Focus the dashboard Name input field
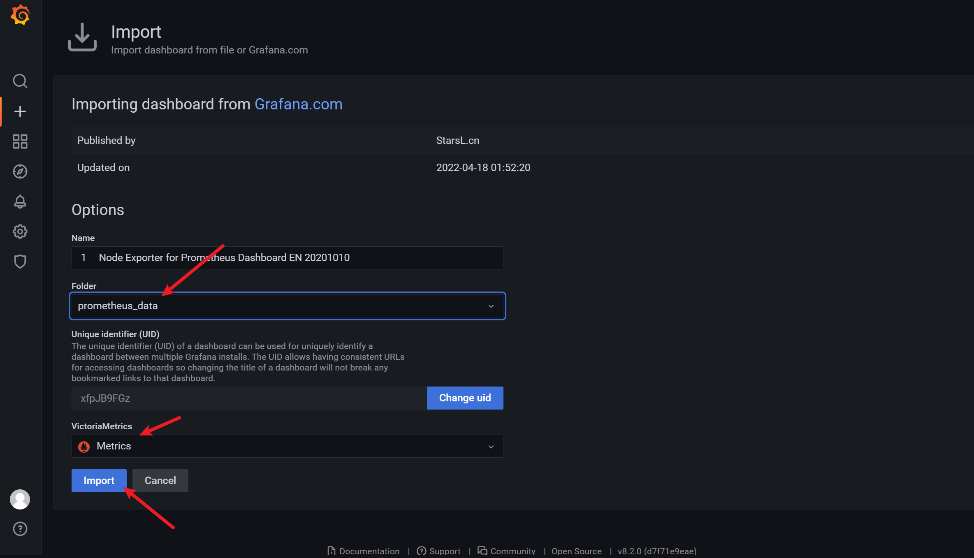 [x=287, y=257]
